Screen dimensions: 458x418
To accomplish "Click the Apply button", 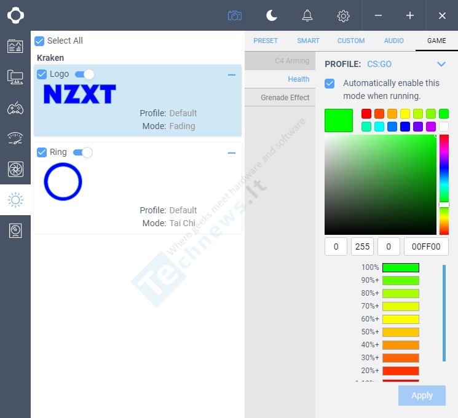I will coord(422,395).
